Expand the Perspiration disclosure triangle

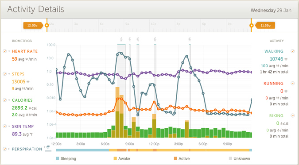(9, 149)
